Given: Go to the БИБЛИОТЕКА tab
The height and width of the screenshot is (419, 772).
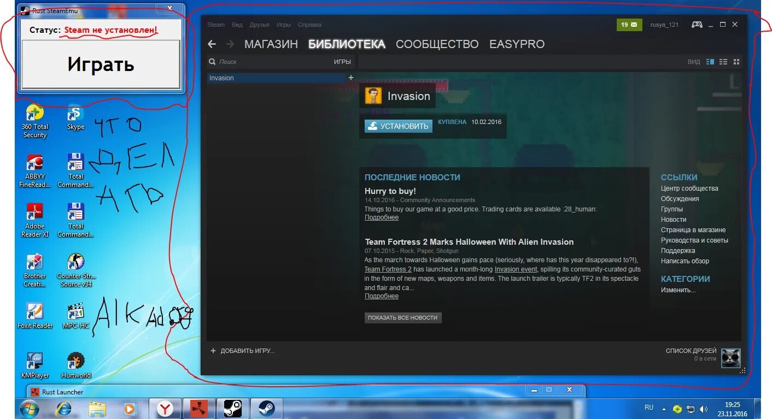Looking at the screenshot, I should (x=347, y=44).
